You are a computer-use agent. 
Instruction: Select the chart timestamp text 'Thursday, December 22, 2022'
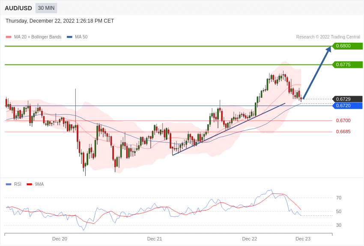coord(40,21)
